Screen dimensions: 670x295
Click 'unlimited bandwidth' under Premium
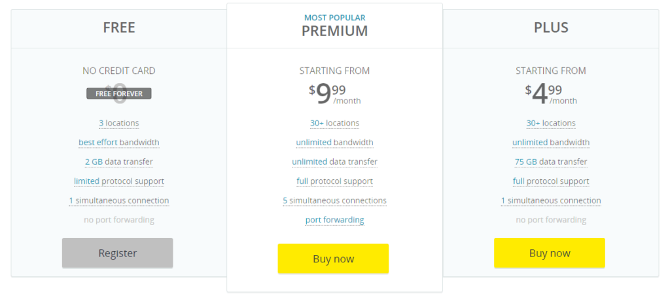click(x=334, y=143)
